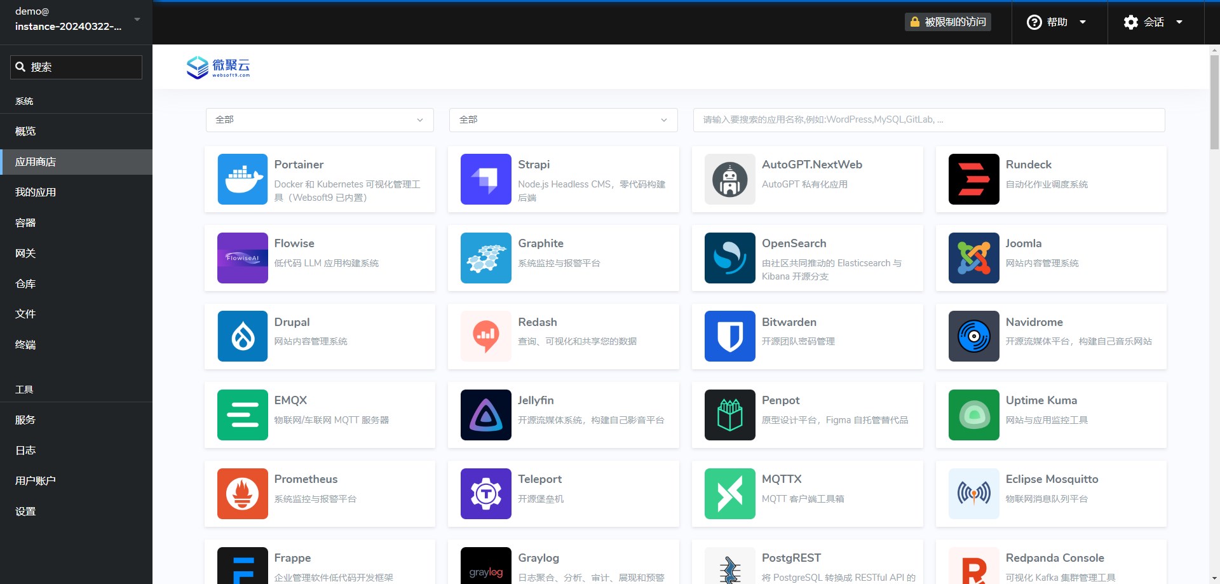Open 用户账户 in the sidebar
The height and width of the screenshot is (584, 1220).
click(76, 481)
